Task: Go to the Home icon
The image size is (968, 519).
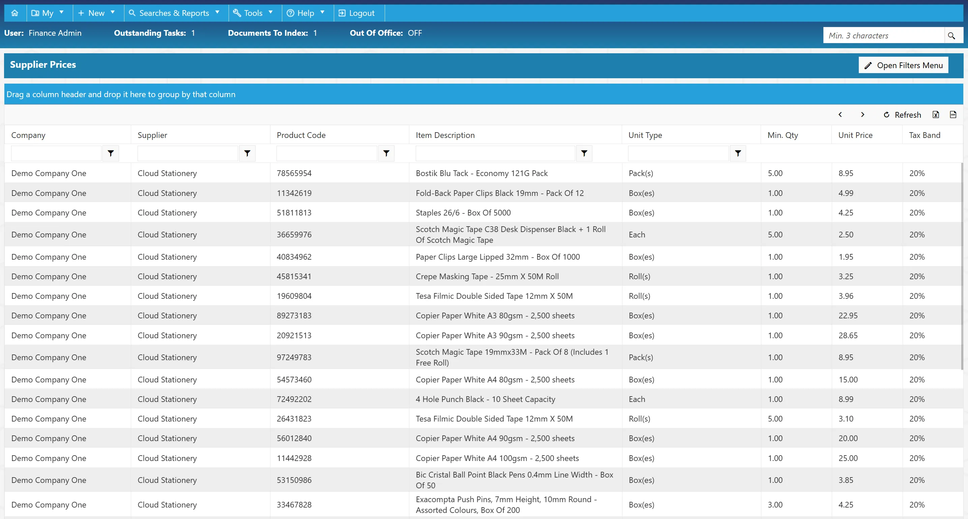Action: [14, 13]
